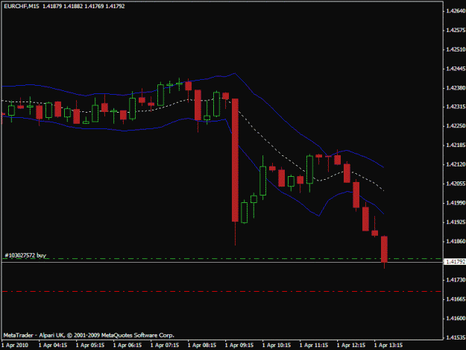Click the 1.41535 price axis label
The image size is (466, 350).
[x=456, y=337]
